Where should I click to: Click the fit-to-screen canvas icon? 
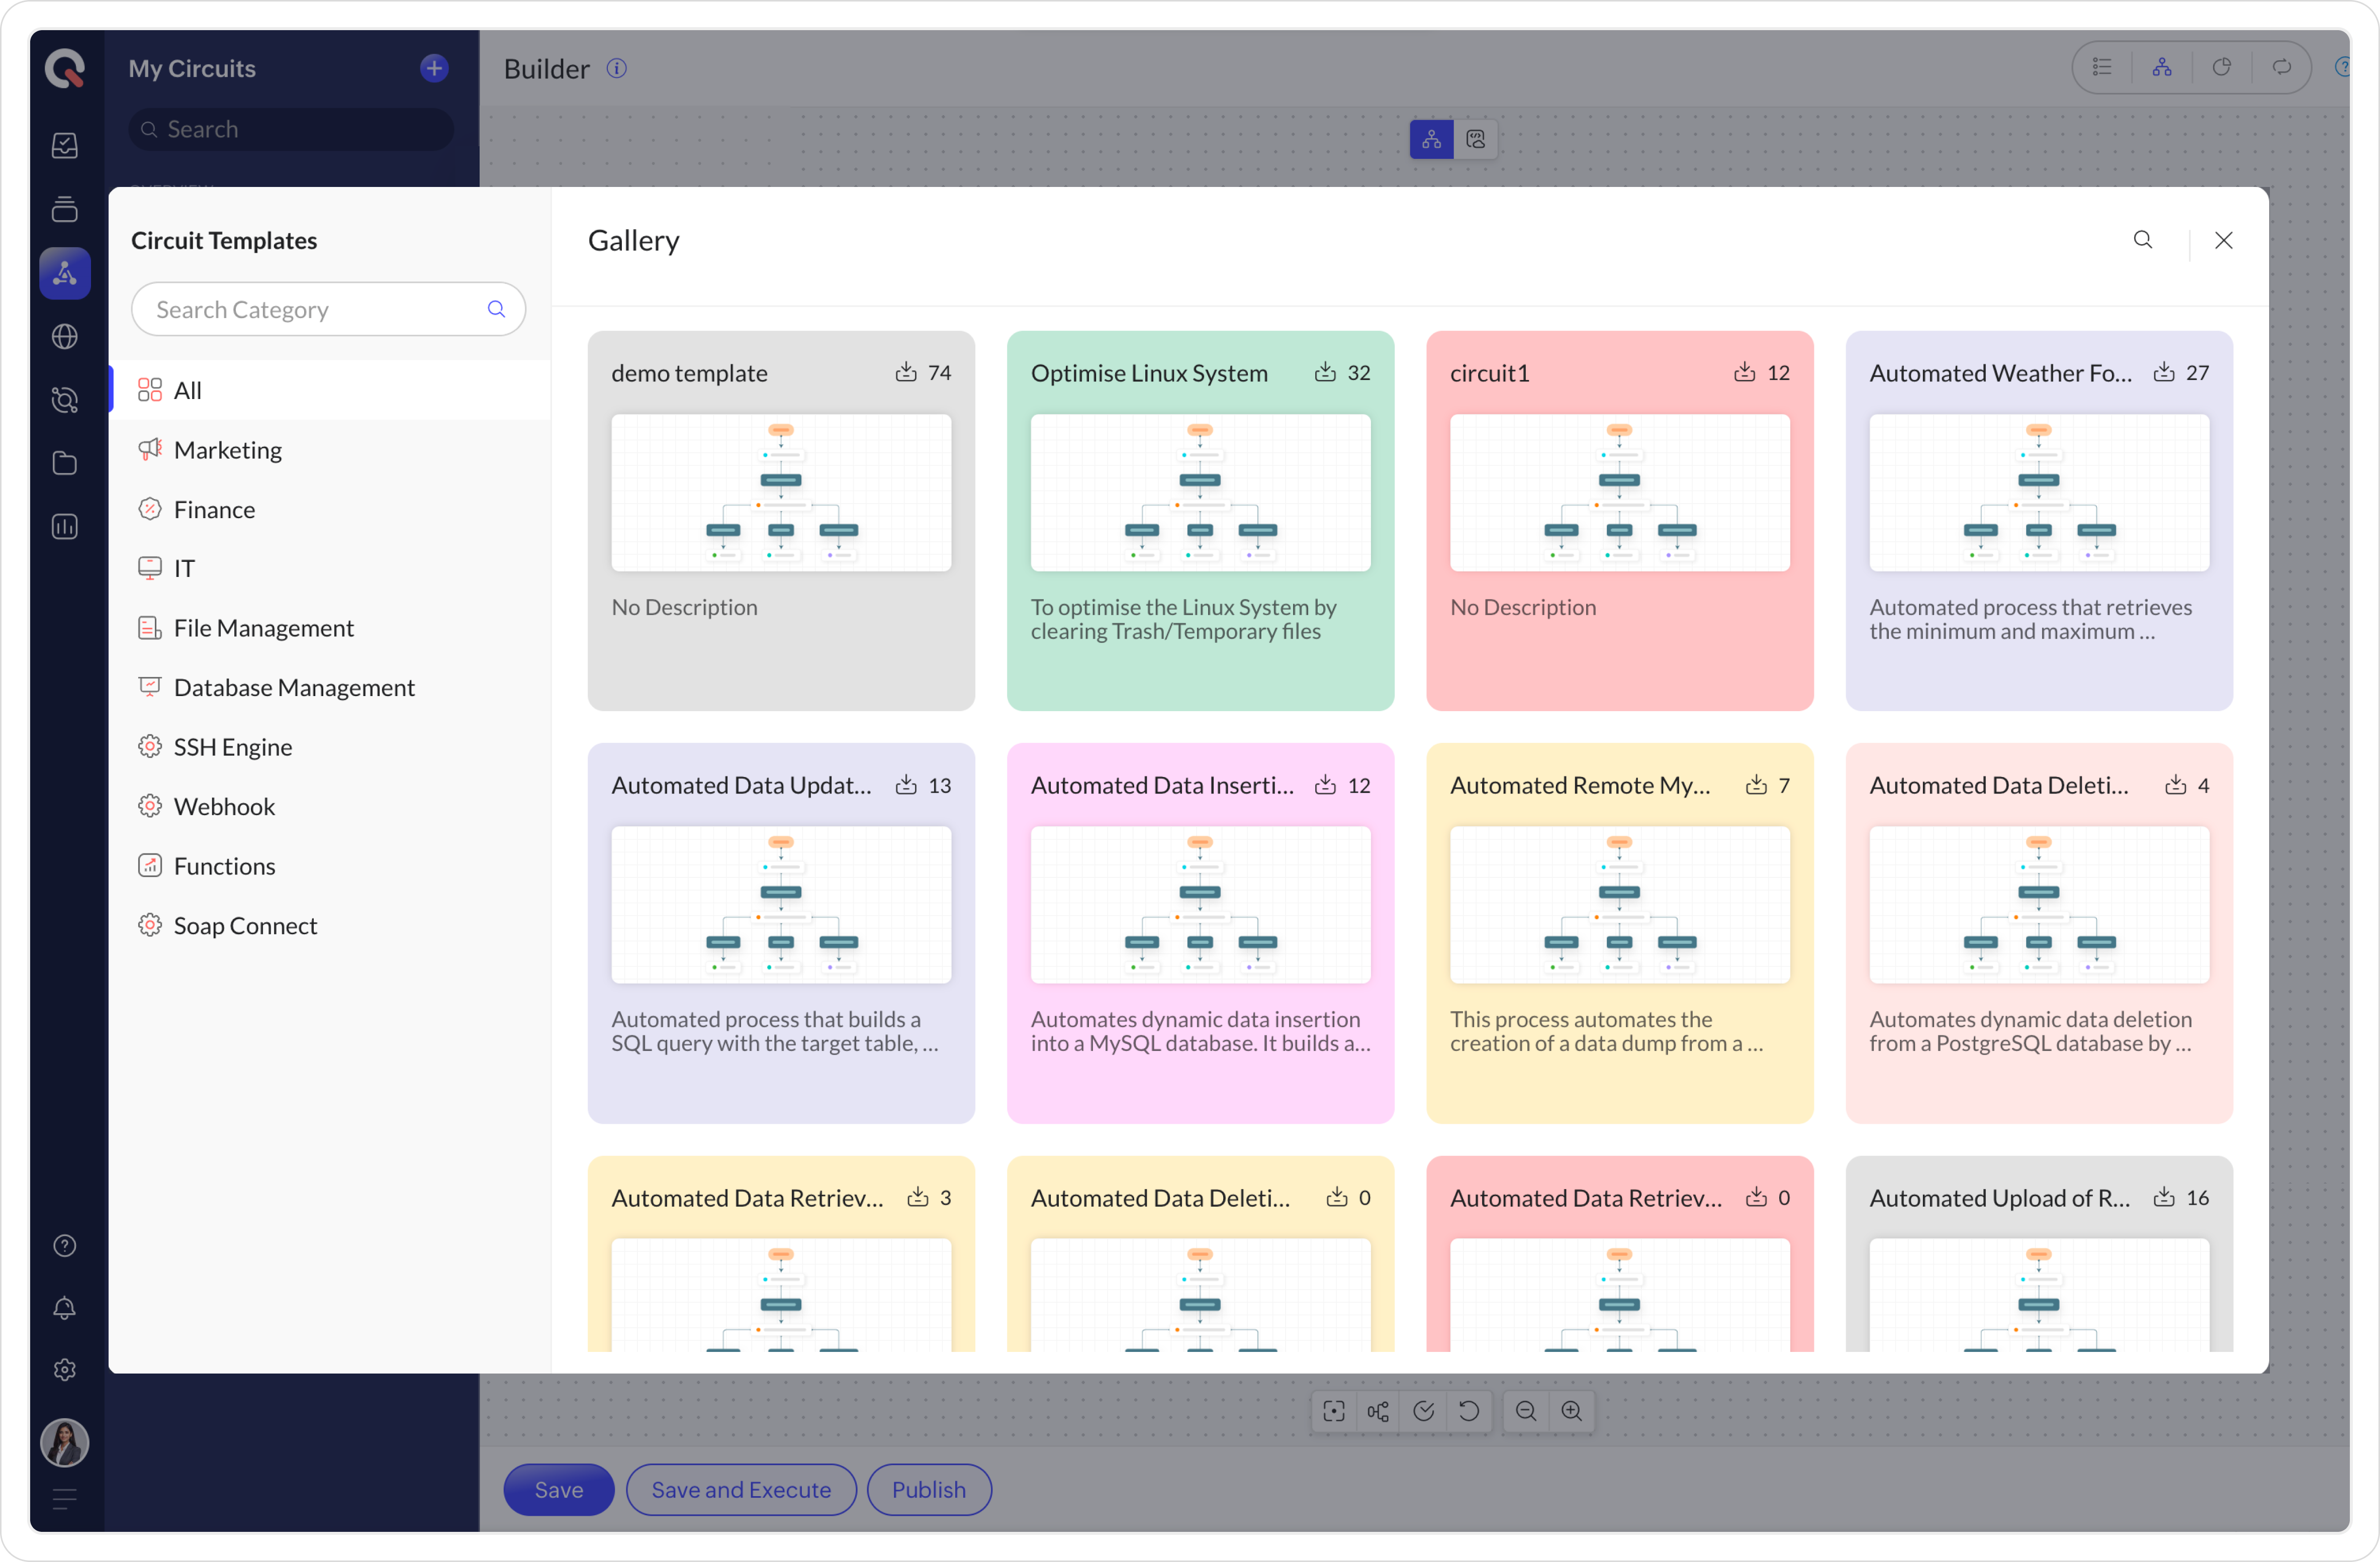tap(1334, 1411)
